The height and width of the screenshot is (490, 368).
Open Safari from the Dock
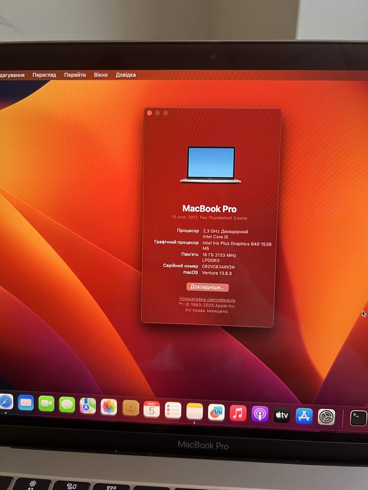click(6, 402)
